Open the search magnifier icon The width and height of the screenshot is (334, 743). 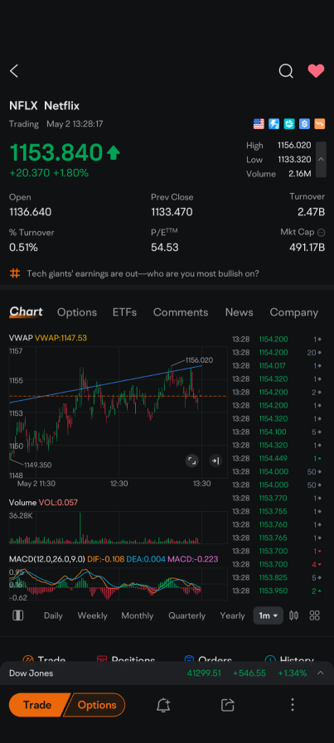click(286, 71)
